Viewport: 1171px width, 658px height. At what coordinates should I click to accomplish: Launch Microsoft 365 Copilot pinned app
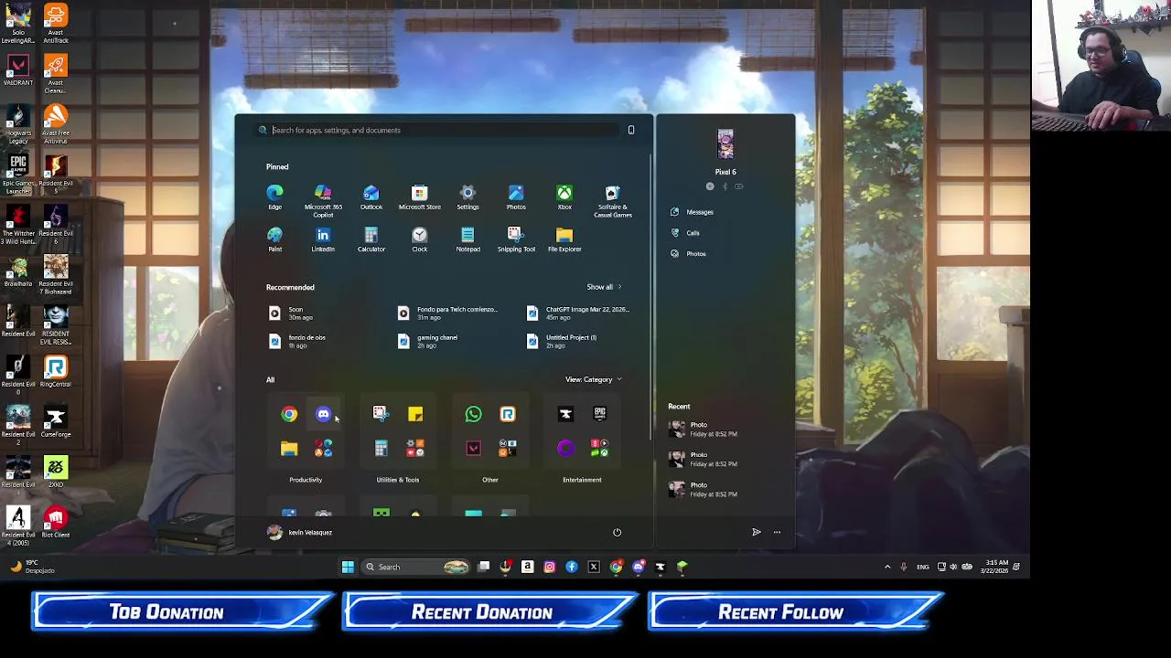click(323, 200)
